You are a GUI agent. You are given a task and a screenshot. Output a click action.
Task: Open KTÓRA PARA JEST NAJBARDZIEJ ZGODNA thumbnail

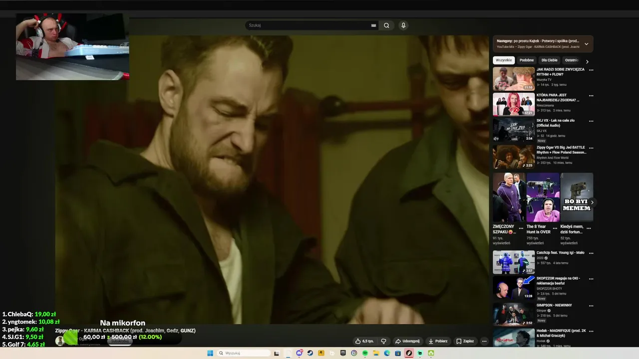pos(514,104)
